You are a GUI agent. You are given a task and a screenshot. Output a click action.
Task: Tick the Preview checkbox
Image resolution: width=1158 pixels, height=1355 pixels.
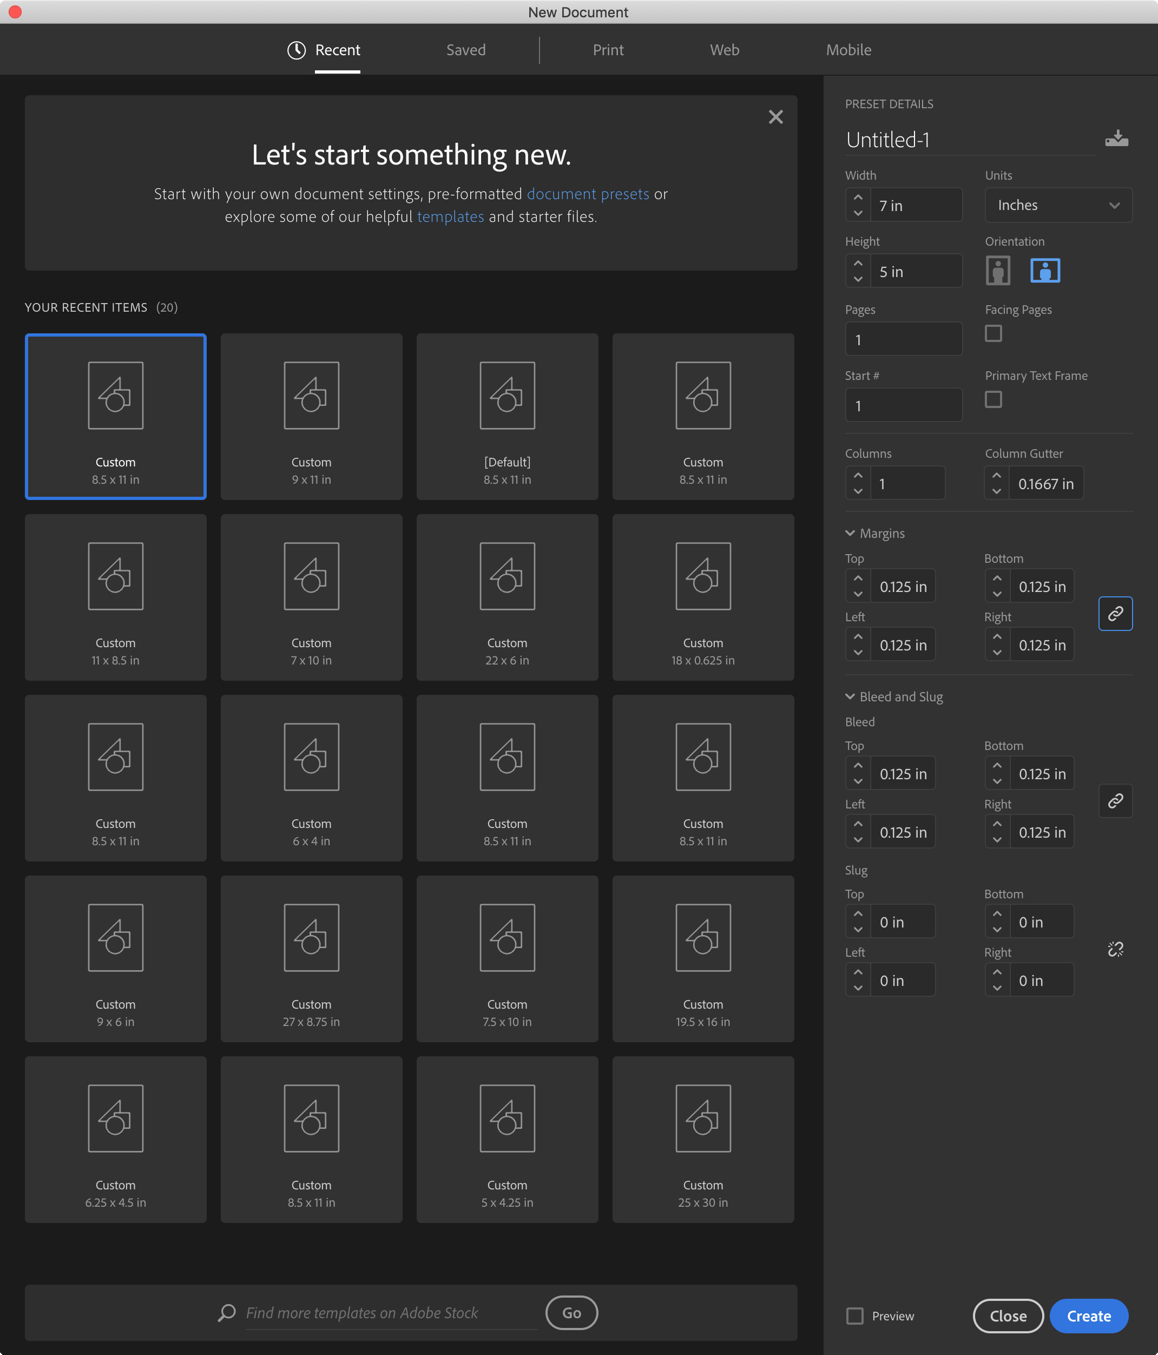click(x=854, y=1315)
